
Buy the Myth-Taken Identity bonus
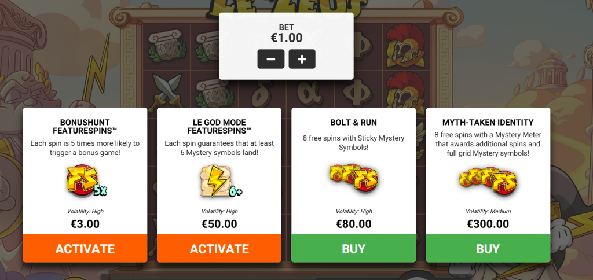click(488, 248)
